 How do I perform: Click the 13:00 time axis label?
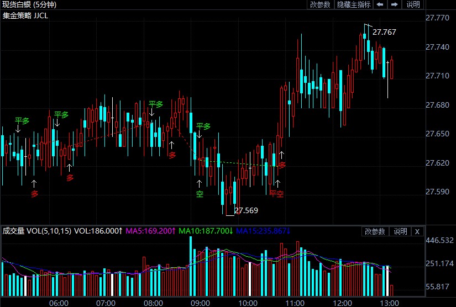pyautogui.click(x=390, y=303)
